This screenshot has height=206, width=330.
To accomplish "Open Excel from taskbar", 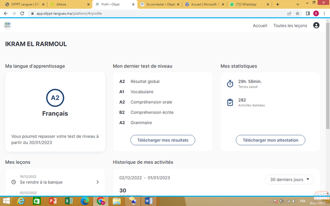I will coord(69,201).
